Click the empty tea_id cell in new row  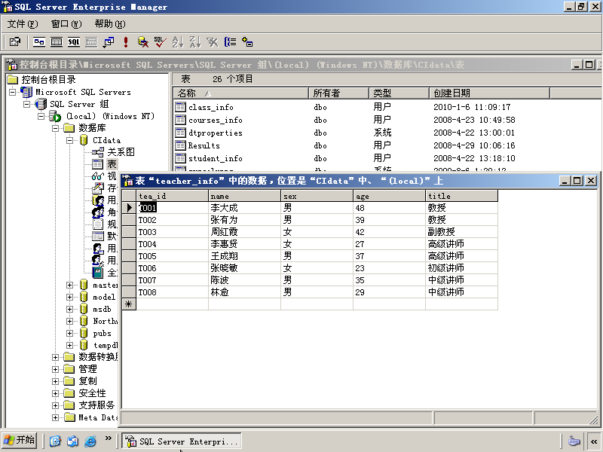(x=173, y=304)
